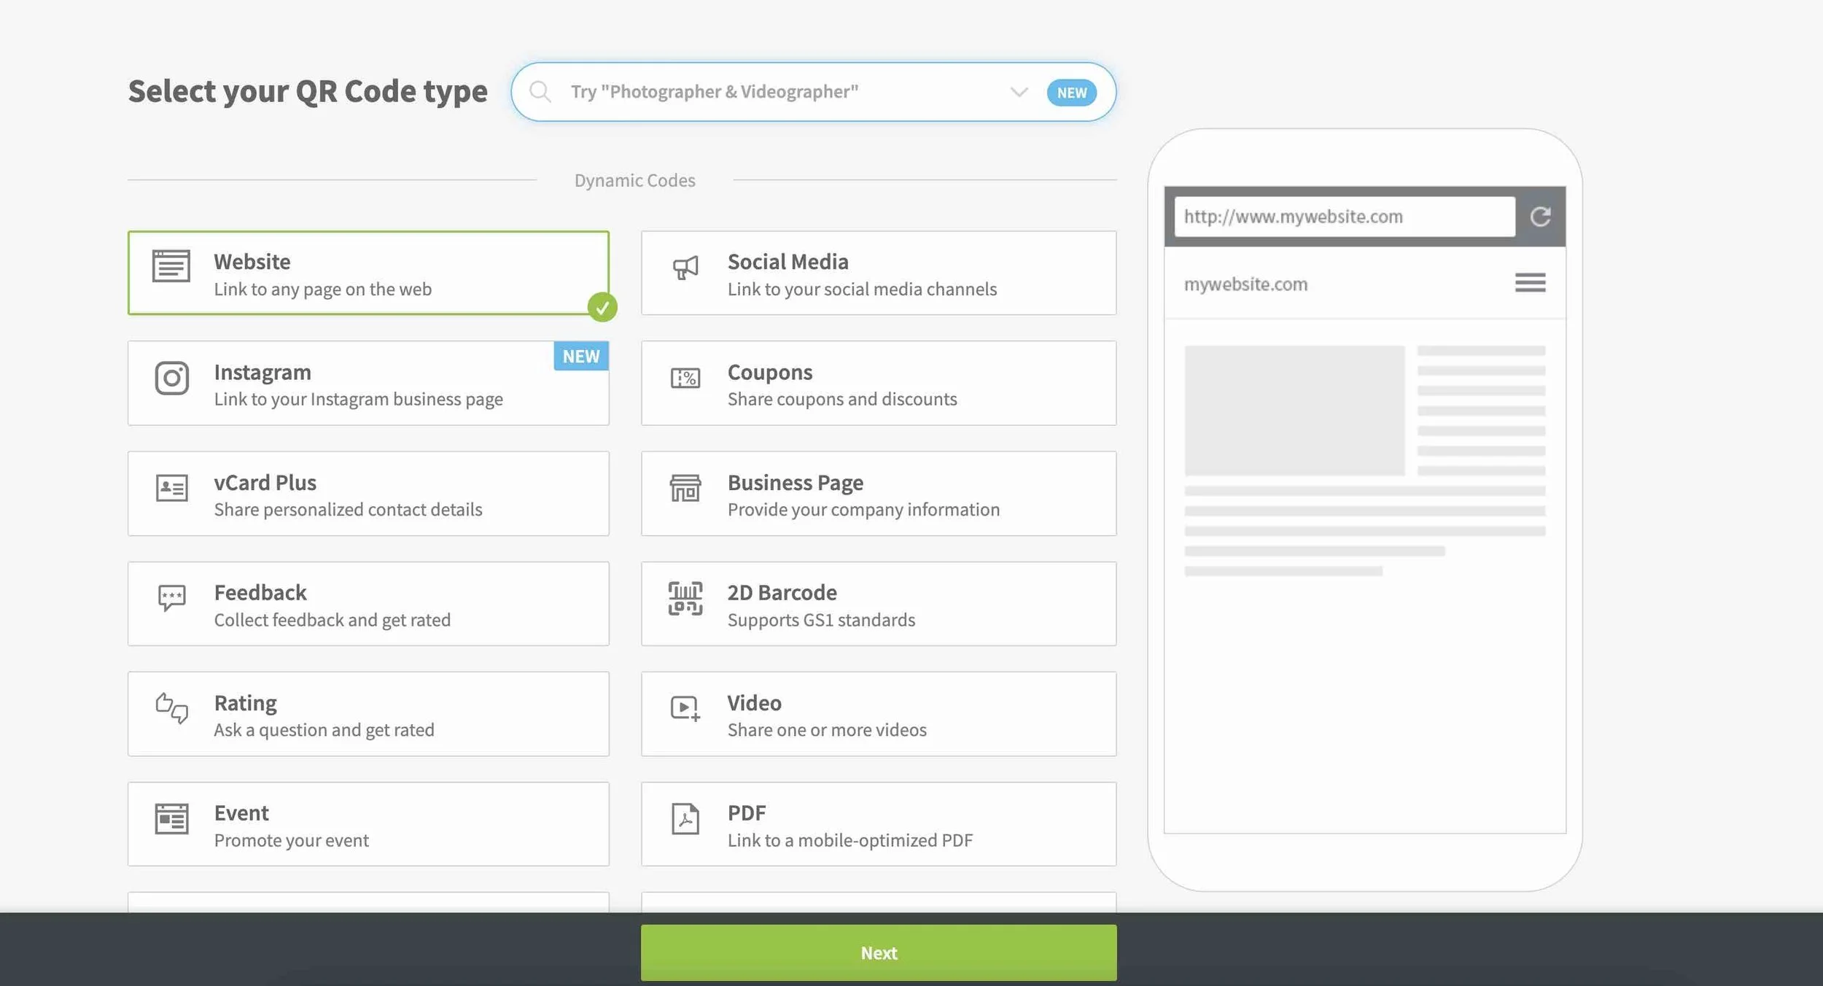Expand the QR type search dropdown chevron
The width and height of the screenshot is (1823, 986).
pyautogui.click(x=1019, y=92)
